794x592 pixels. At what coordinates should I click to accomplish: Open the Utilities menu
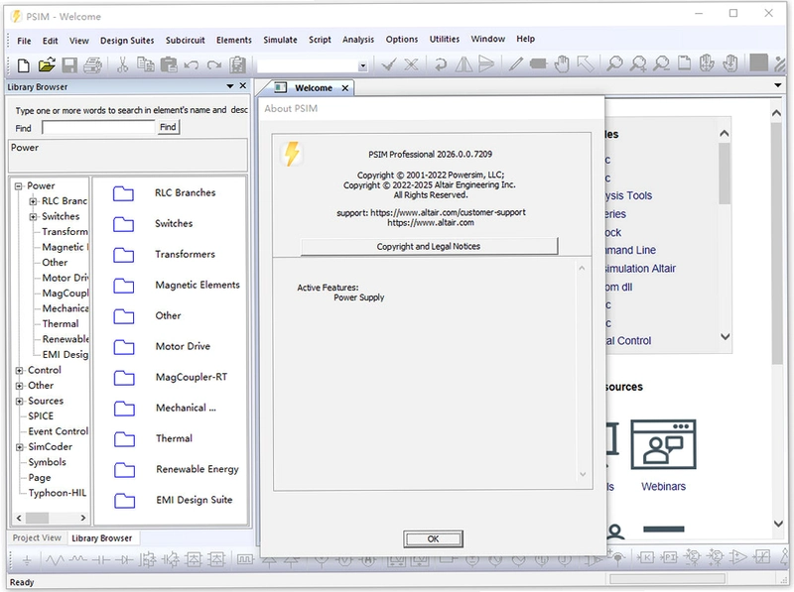click(x=444, y=39)
